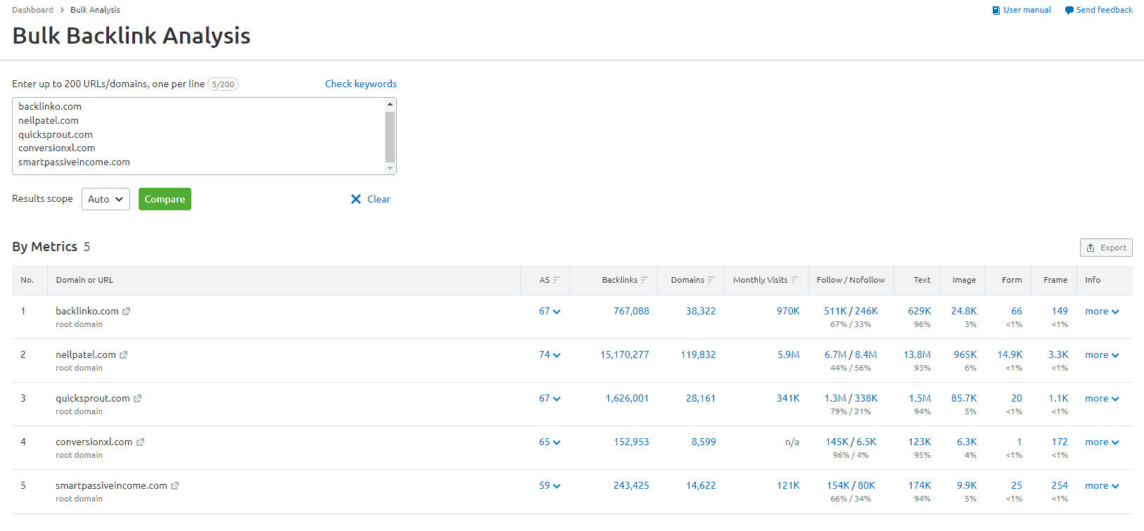The width and height of the screenshot is (1144, 531).
Task: Click the textarea scroll down arrow
Action: 390,168
